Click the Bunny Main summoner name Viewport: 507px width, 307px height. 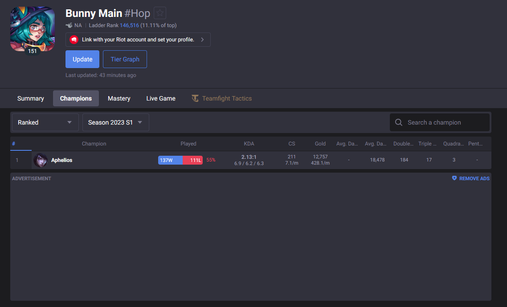[x=94, y=13]
